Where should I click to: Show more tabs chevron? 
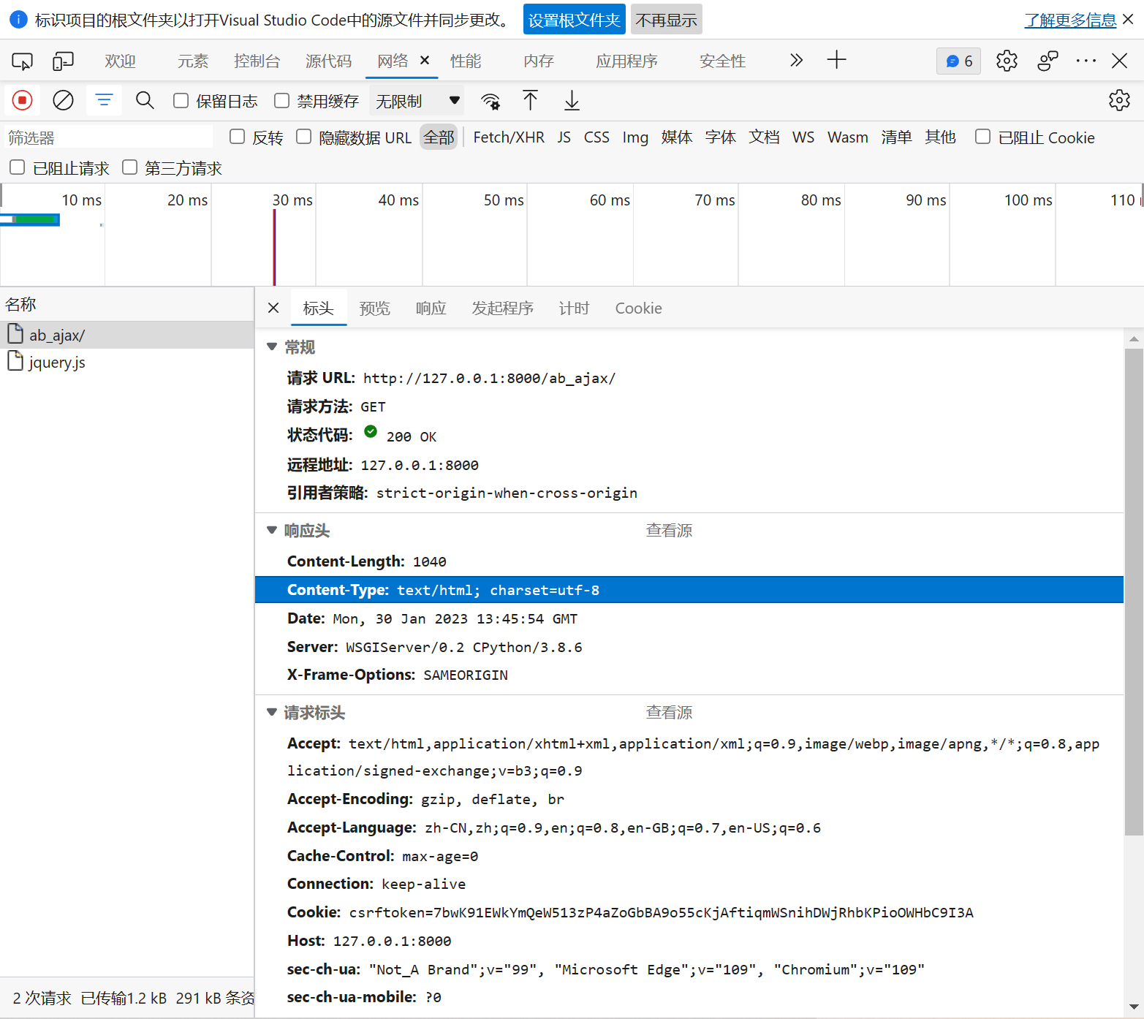[x=796, y=61]
